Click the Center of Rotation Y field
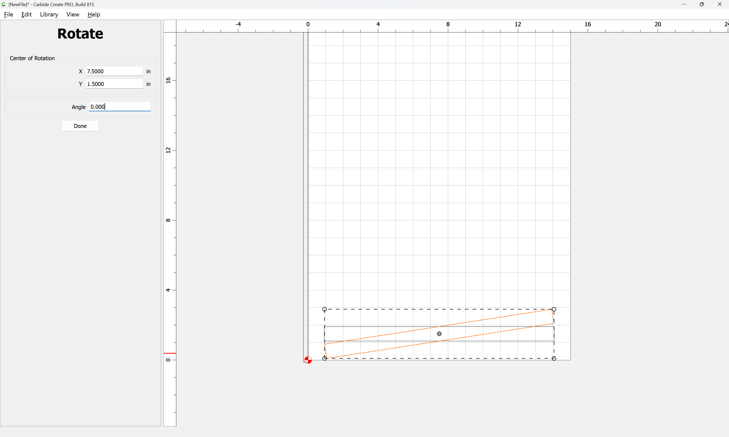 coord(114,84)
